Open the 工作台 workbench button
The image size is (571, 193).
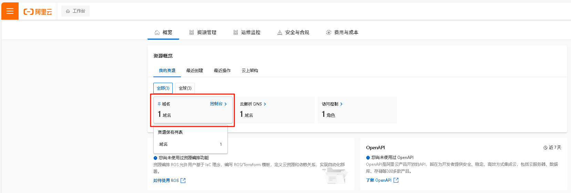[75, 11]
